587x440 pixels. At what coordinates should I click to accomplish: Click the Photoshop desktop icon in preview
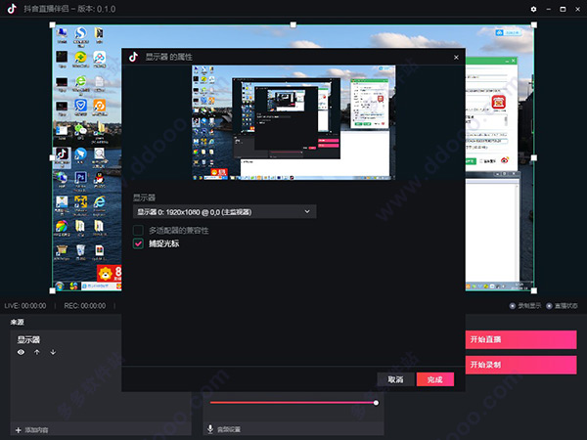pyautogui.click(x=80, y=179)
